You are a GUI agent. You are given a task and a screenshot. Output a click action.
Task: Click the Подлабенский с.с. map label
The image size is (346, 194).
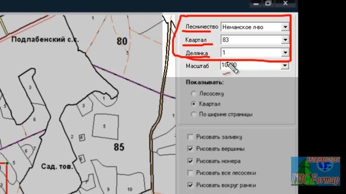(45, 39)
